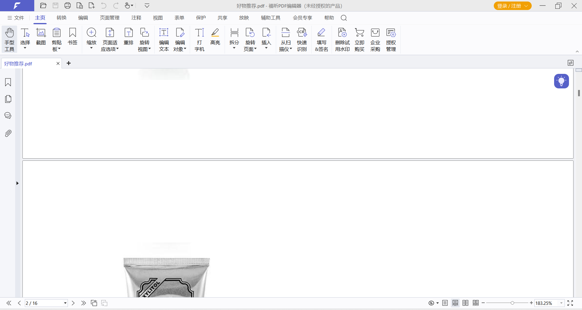
Task: Open the file folder icon in title bar
Action: coord(43,5)
